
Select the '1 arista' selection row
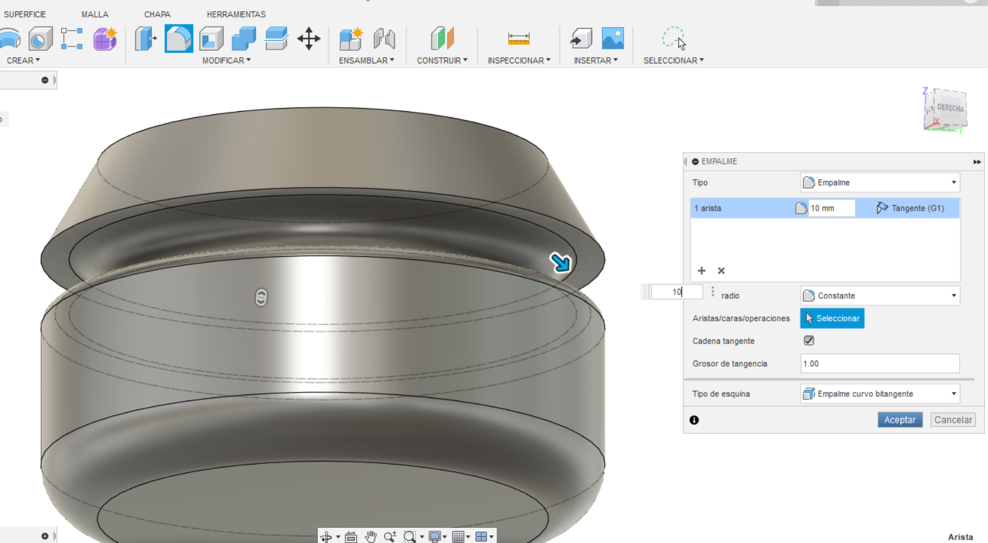tap(825, 208)
